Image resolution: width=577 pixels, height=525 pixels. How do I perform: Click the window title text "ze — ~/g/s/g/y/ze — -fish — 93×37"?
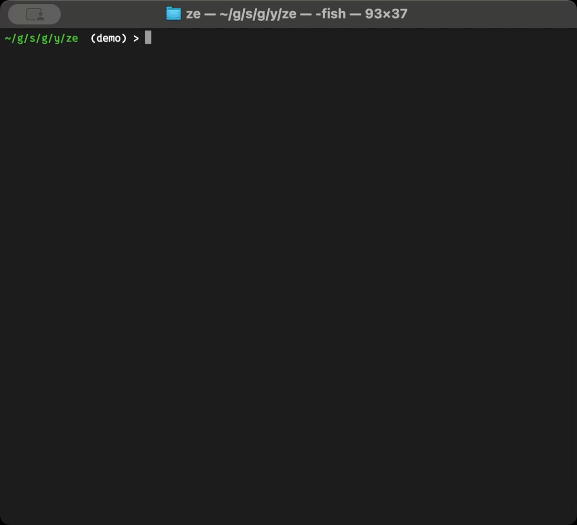pos(297,14)
